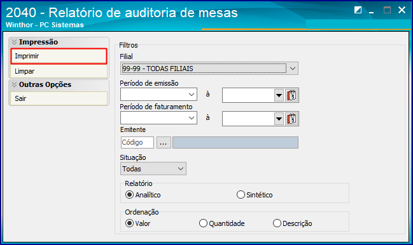Screen dimensions: 413x245
Task: Open calendar icon for Período de emissão
Action: [291, 95]
